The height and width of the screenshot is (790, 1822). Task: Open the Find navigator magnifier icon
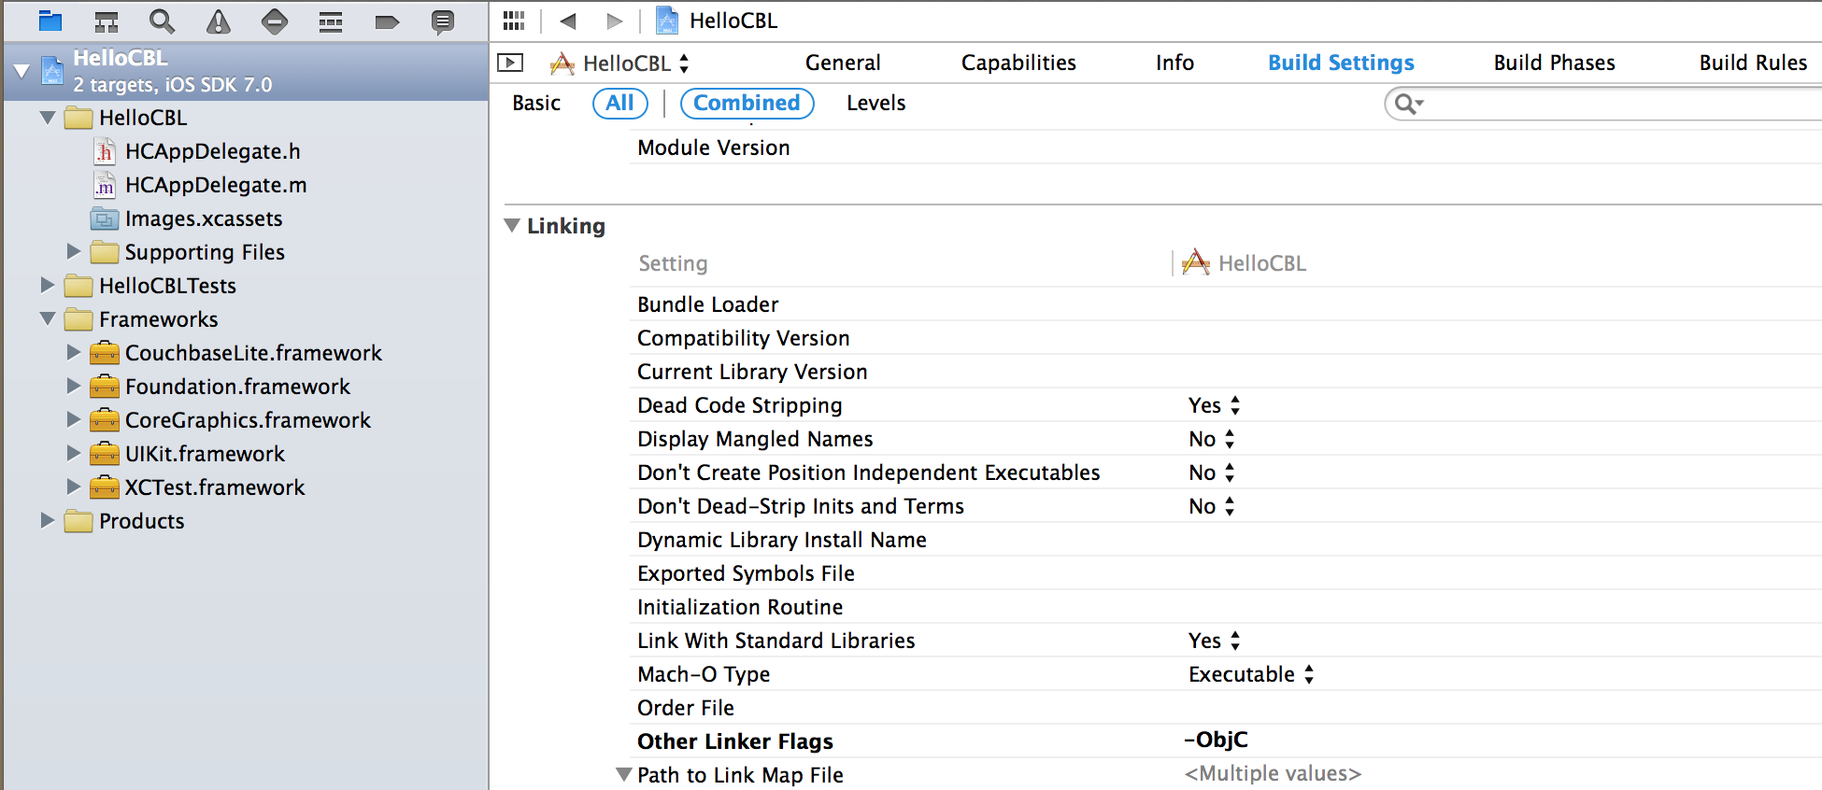tap(162, 21)
